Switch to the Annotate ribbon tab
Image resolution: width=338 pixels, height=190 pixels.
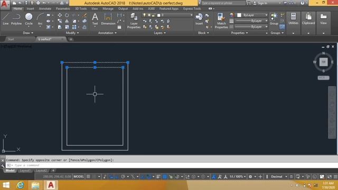tap(45, 8)
